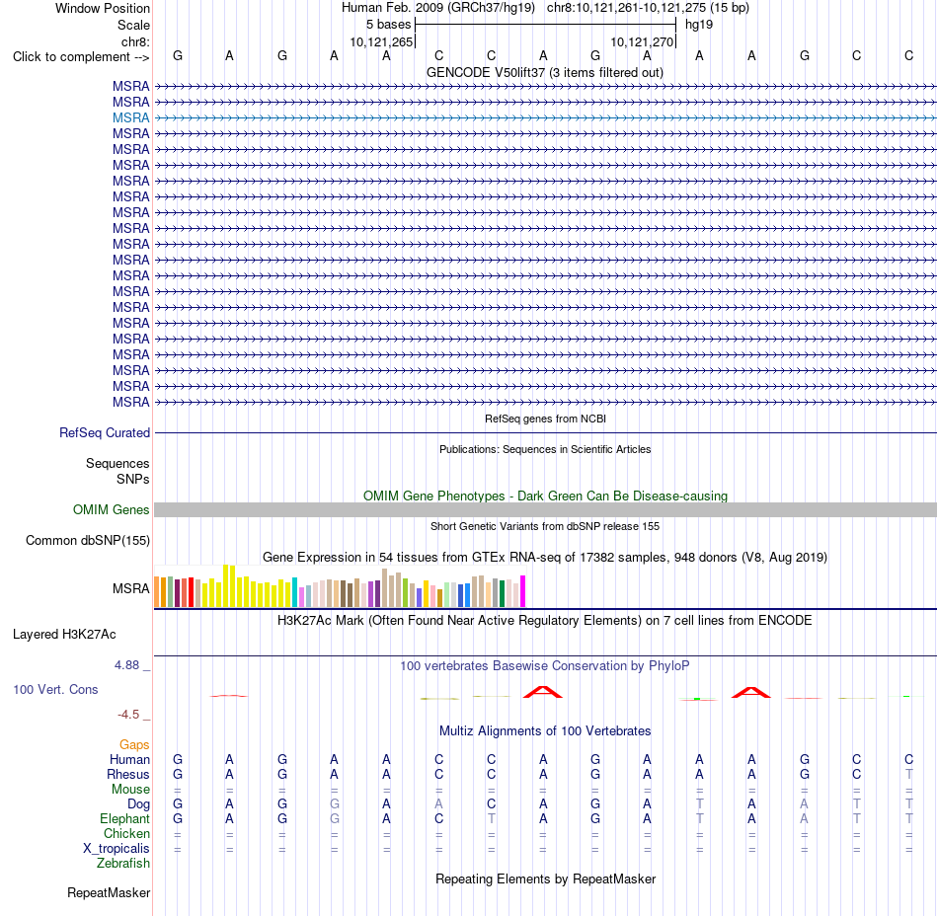Viewport: 938px width, 916px height.
Task: Click the gray OMIM Genes item bar
Action: click(545, 509)
